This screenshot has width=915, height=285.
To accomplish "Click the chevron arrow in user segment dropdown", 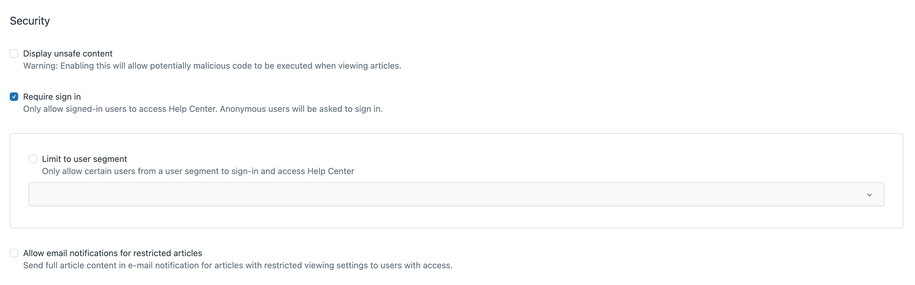I will point(869,195).
